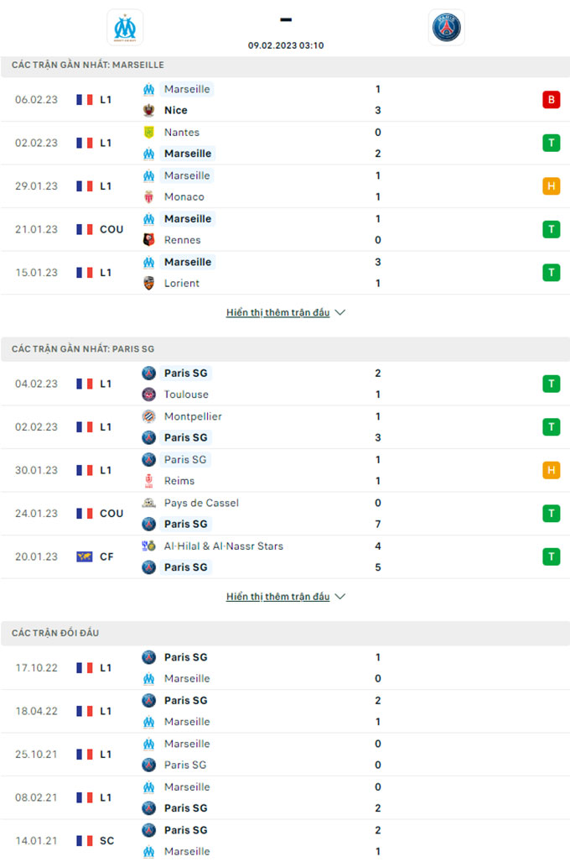Image resolution: width=570 pixels, height=862 pixels.
Task: Click the Rennes team crest icon
Action: [149, 240]
